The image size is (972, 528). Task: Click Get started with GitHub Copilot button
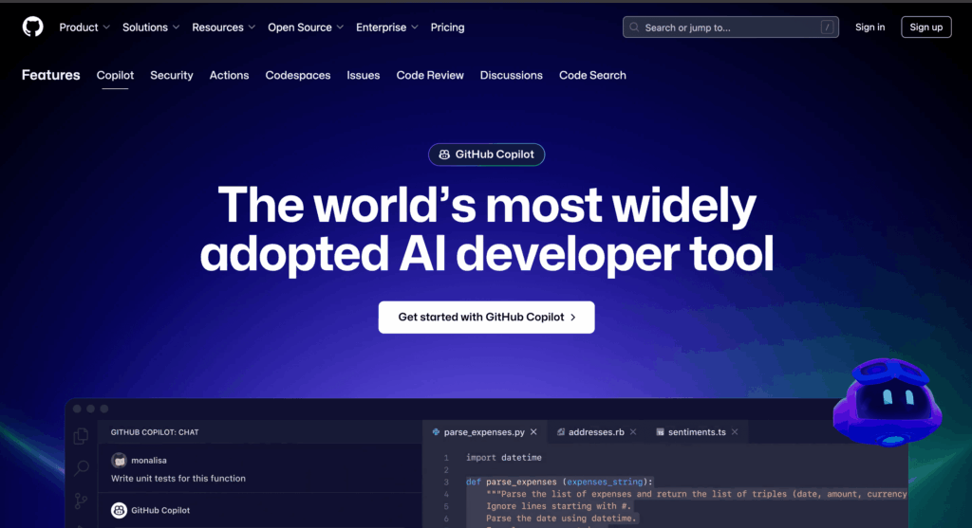[x=486, y=318]
